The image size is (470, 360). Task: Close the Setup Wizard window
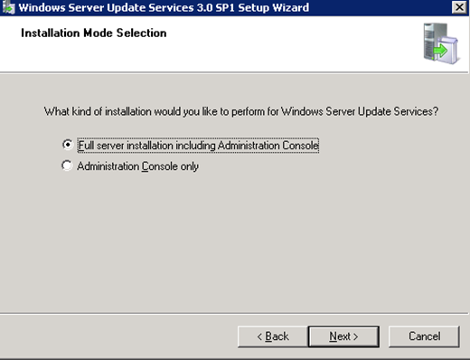point(459,7)
